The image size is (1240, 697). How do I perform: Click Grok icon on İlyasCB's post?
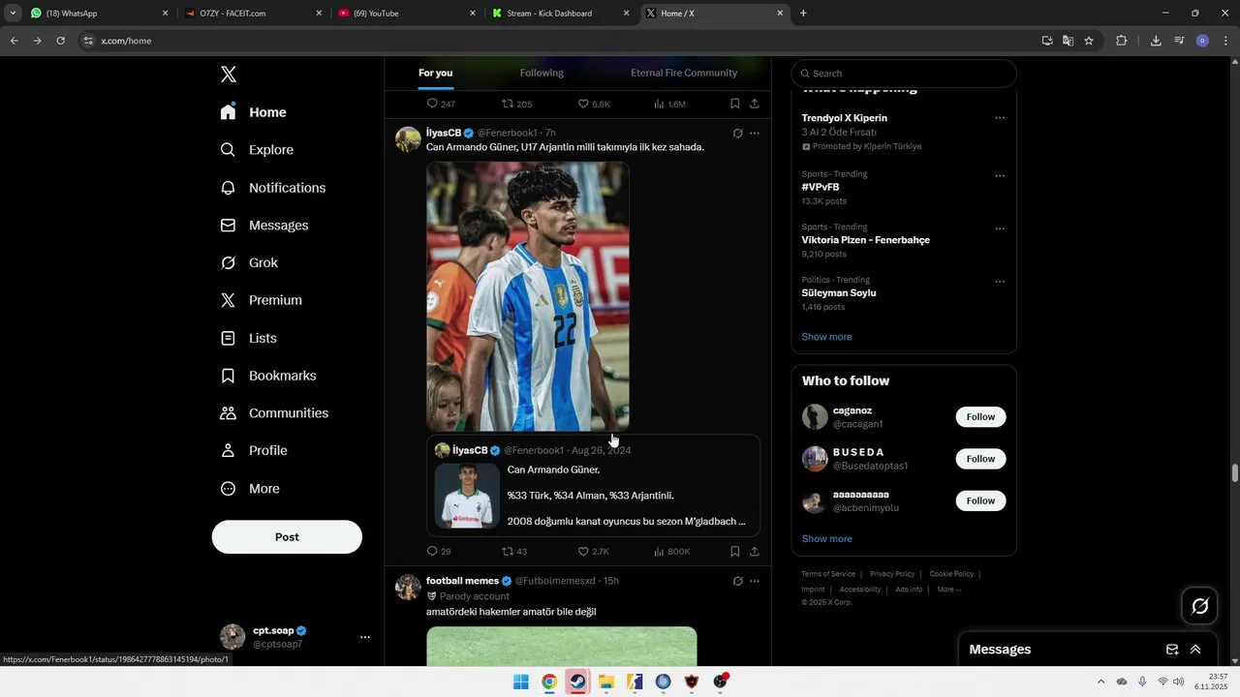coord(737,134)
